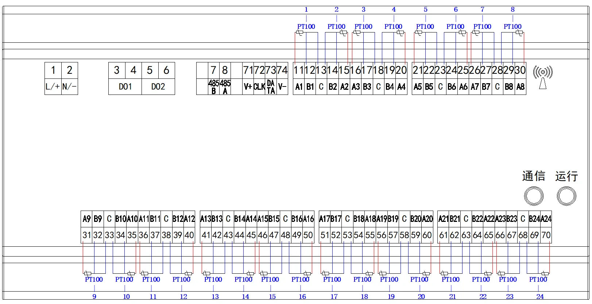Click the D01 output label
Screen dimensions: 592x304
(125, 87)
